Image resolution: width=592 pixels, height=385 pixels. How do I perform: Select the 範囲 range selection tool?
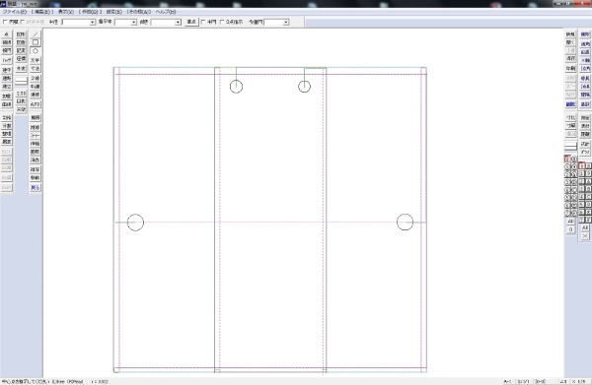pyautogui.click(x=36, y=117)
